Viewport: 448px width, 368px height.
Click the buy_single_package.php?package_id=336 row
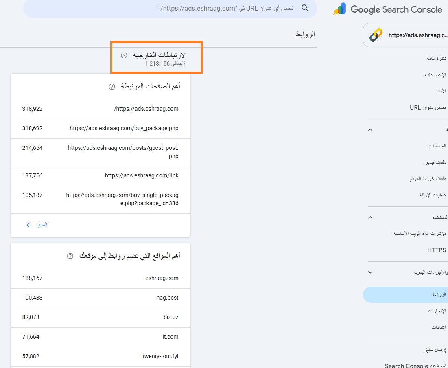click(101, 199)
